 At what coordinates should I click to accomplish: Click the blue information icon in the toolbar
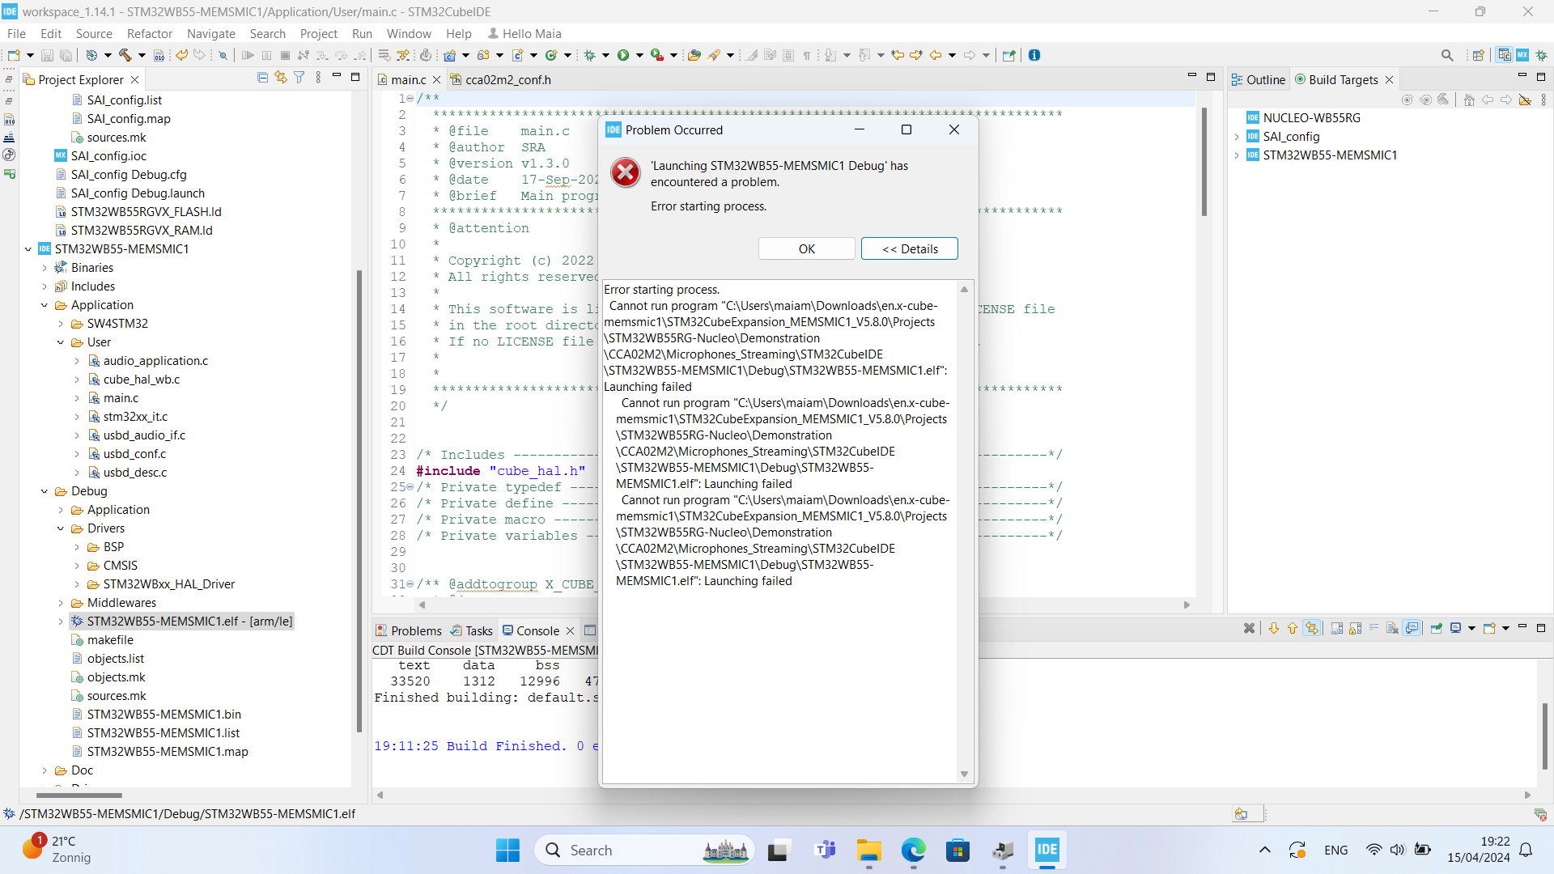point(1034,55)
